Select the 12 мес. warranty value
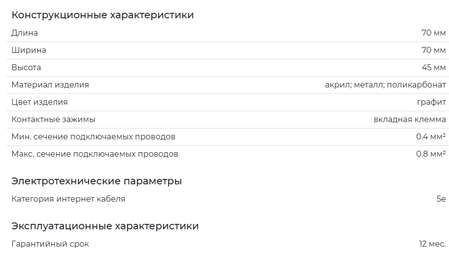 point(433,244)
